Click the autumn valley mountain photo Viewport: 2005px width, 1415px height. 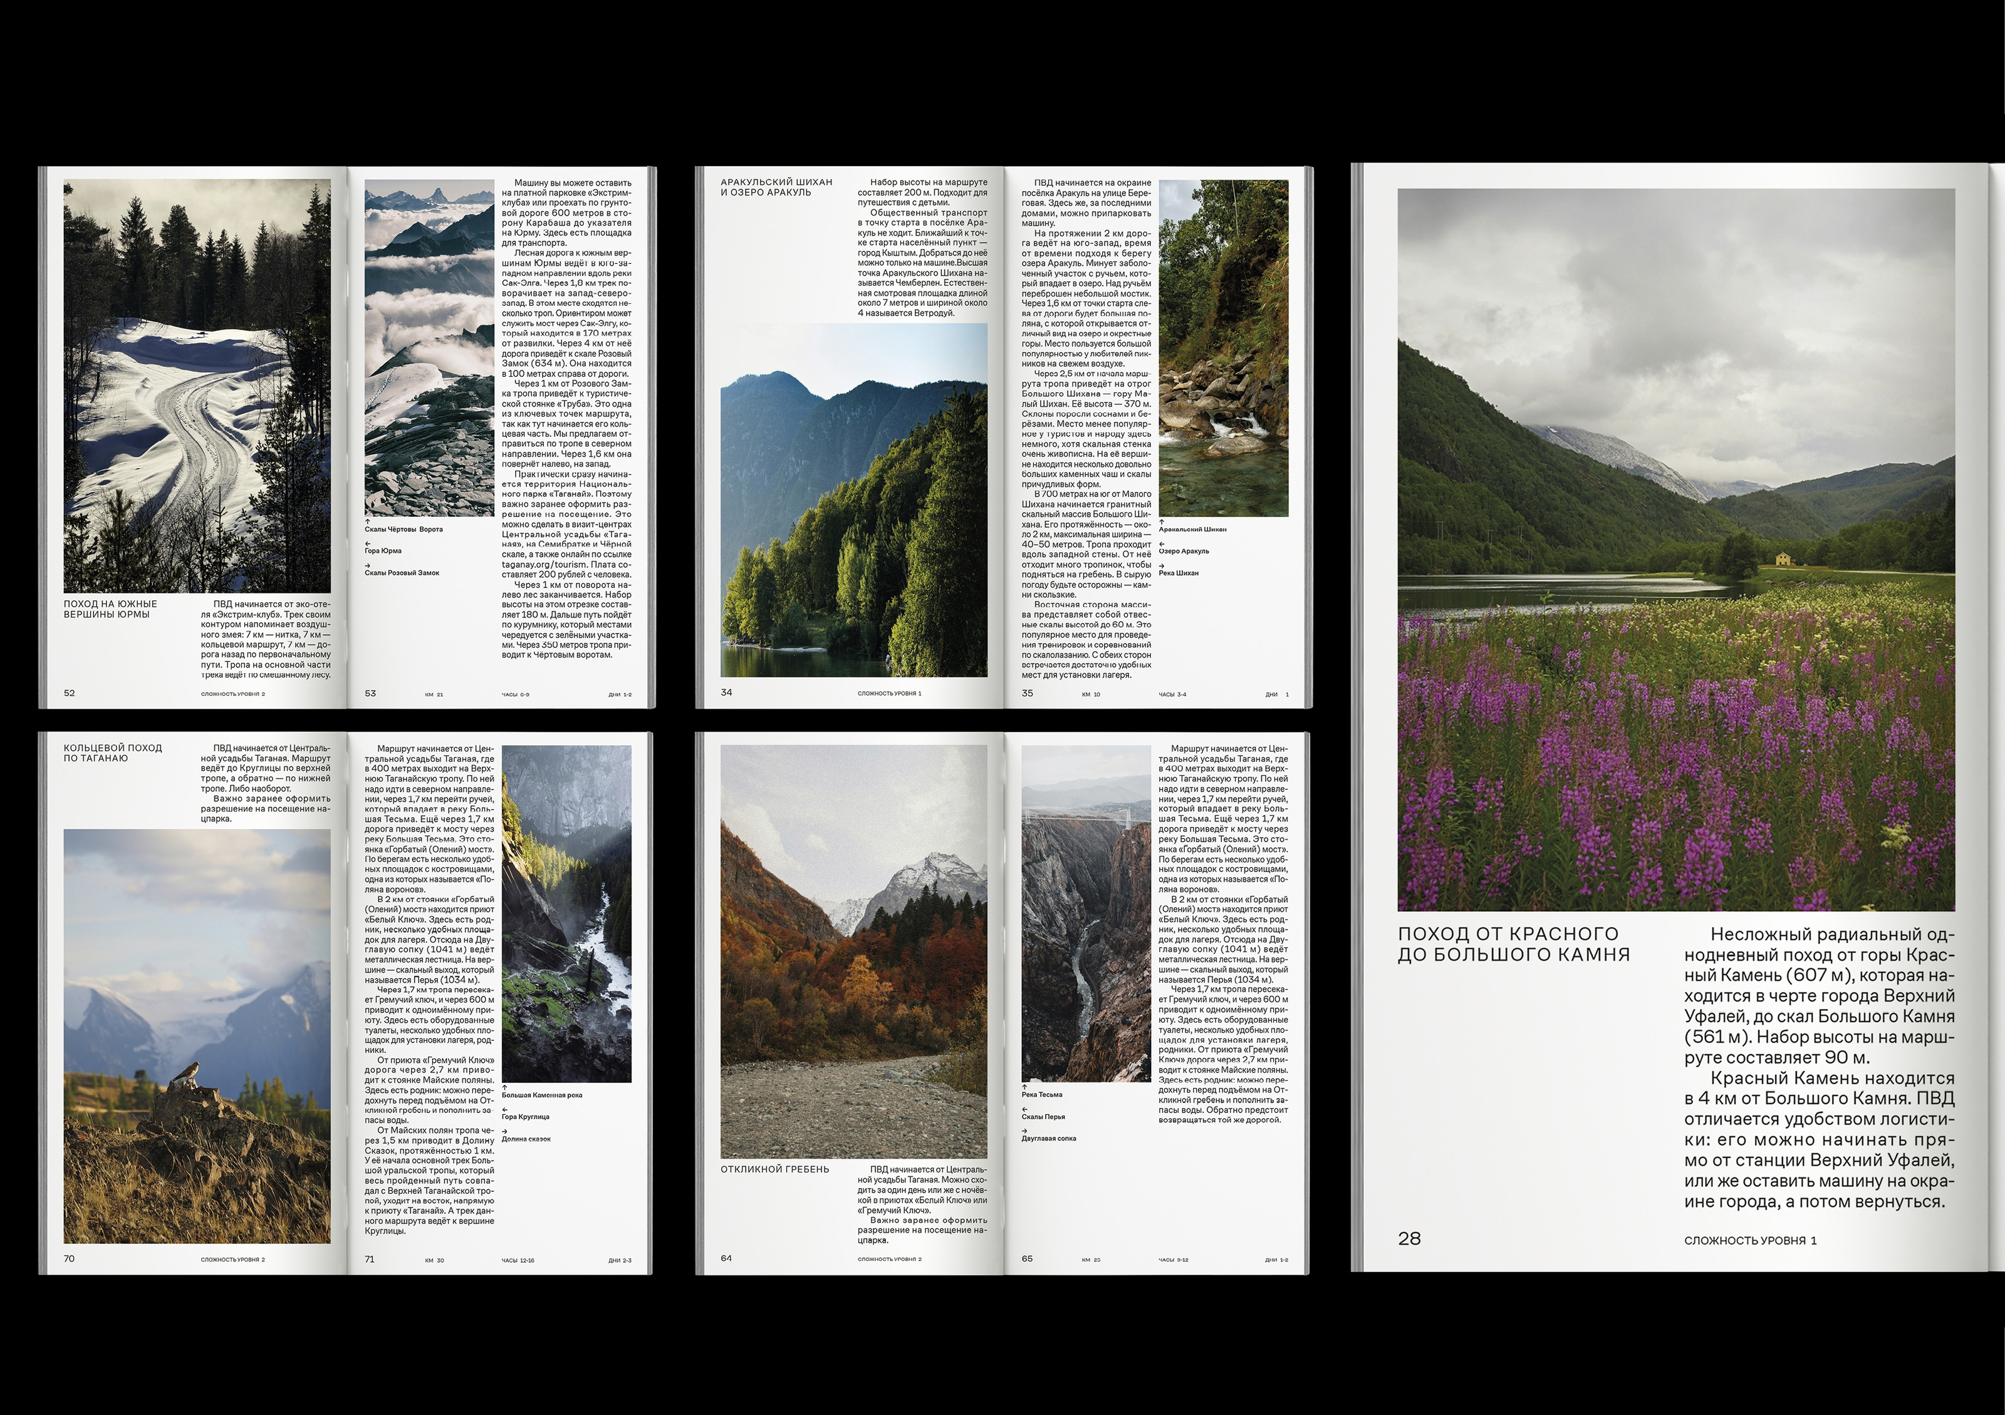tap(853, 951)
